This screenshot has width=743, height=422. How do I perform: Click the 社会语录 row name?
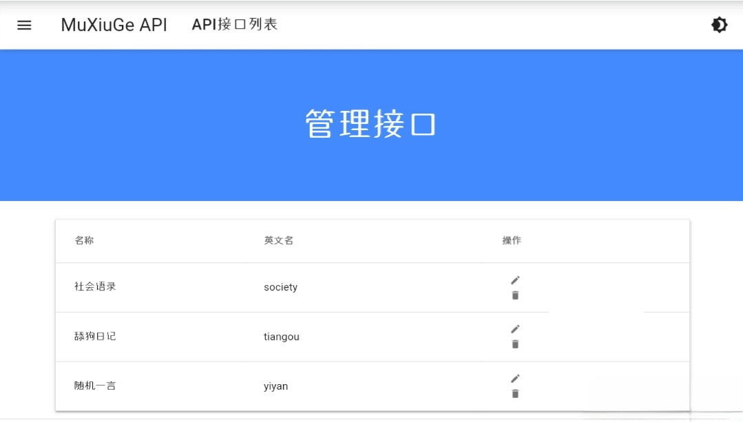pos(95,287)
